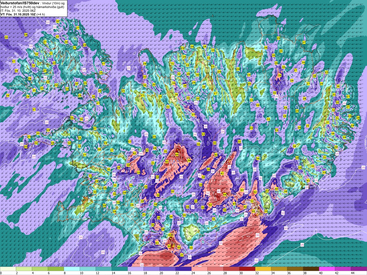Click the '0' tick label on color scale
The image size is (367, 275).
1,273
